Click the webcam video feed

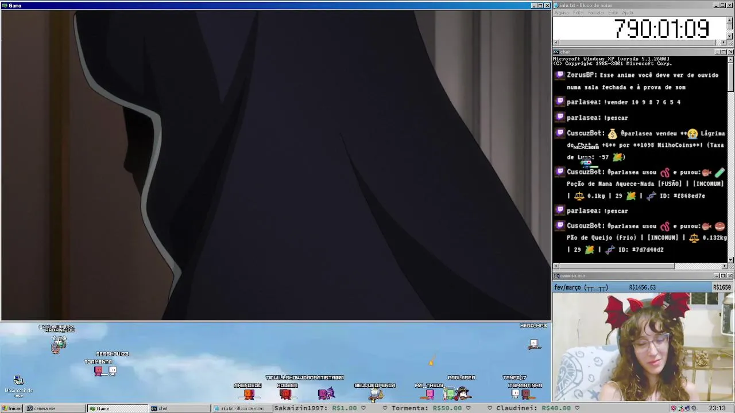point(643,347)
